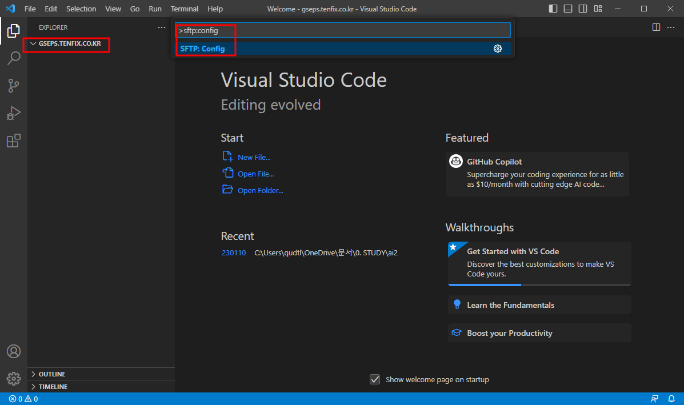Click the EXPLORER panel title

(x=53, y=27)
